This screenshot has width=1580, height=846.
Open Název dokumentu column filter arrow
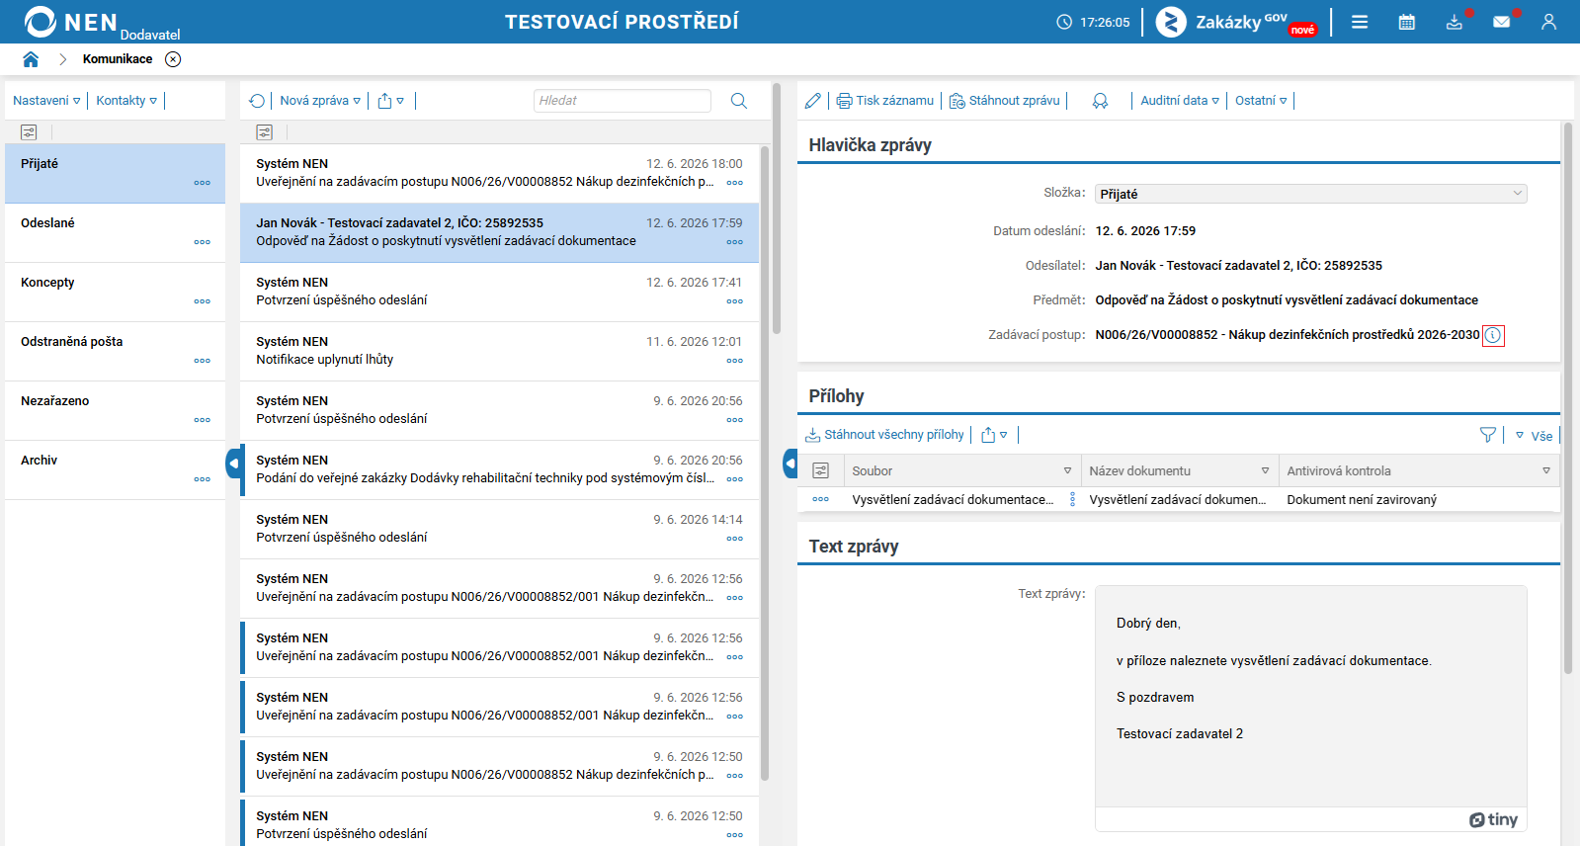point(1265,470)
